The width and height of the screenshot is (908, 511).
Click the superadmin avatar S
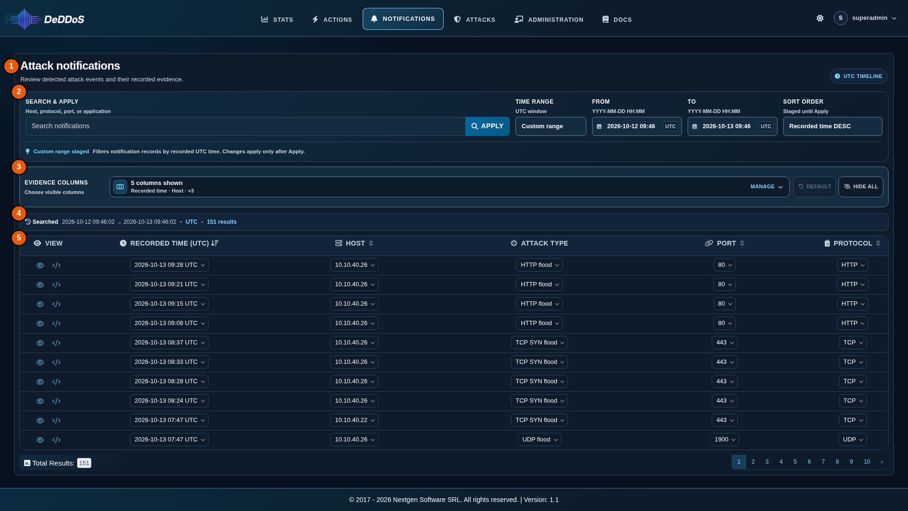[x=841, y=18]
